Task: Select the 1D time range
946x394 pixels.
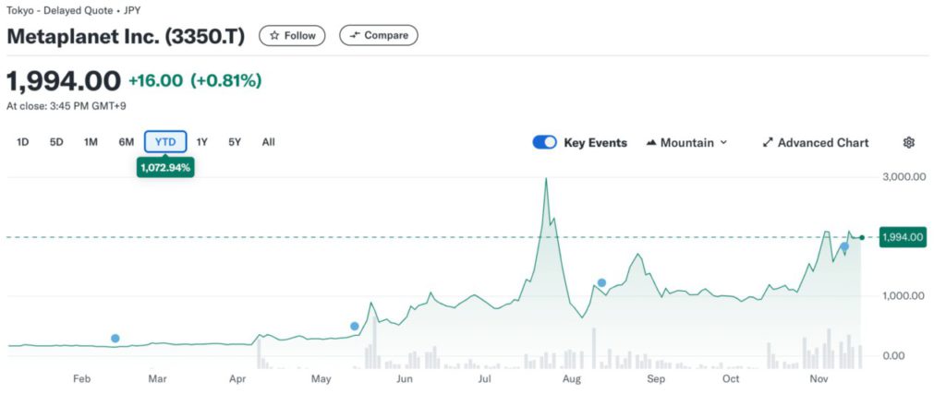Action: (24, 142)
